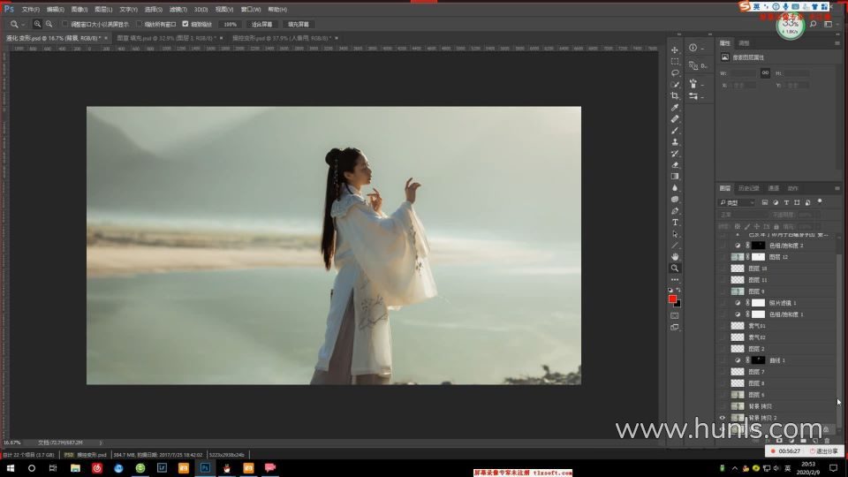Select the Horizontal Type tool
Image resolution: width=848 pixels, height=477 pixels.
point(674,223)
